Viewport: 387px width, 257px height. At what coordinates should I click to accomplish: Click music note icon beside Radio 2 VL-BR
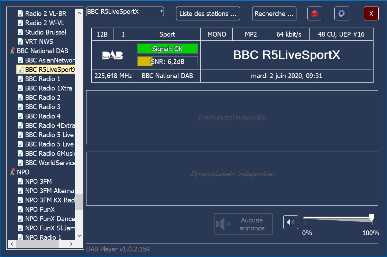click(21, 13)
